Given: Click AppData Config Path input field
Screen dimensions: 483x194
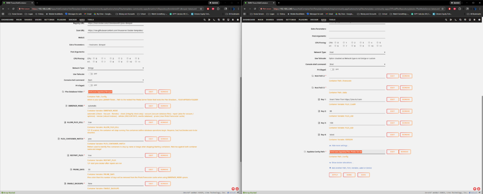Looking at the screenshot, I should pos(357,152).
